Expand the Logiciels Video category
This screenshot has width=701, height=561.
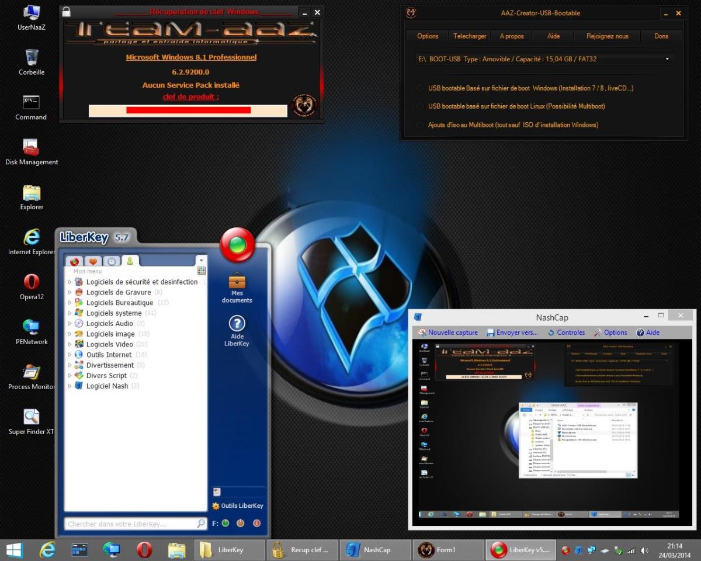click(x=70, y=344)
